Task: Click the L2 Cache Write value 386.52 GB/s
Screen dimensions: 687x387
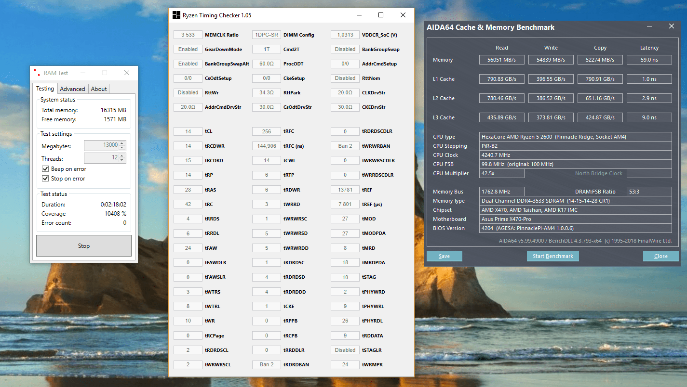Action: (551, 98)
